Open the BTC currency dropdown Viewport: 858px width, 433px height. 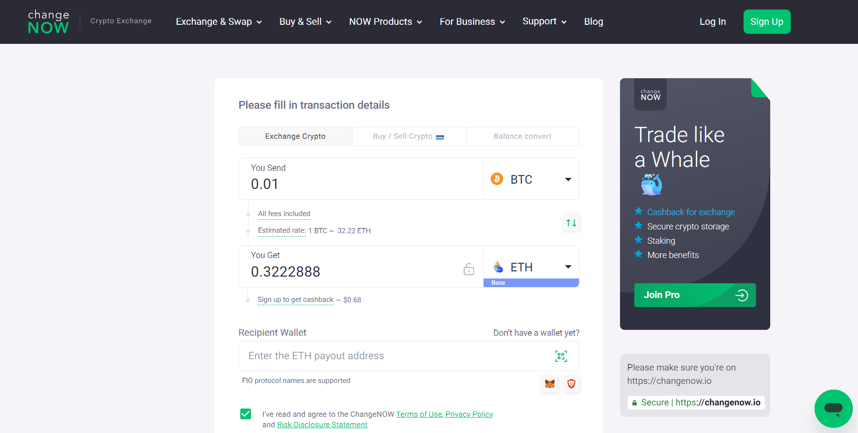(x=568, y=179)
